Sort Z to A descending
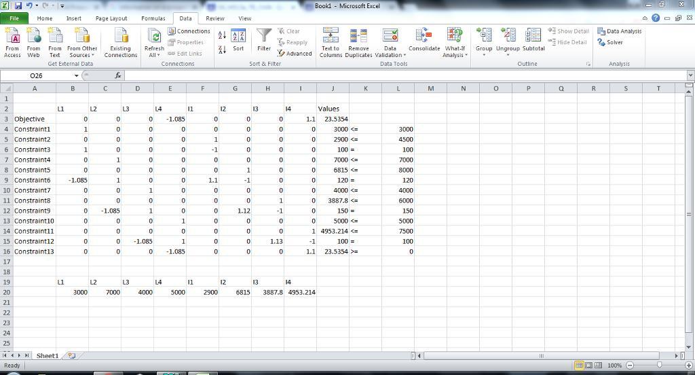The height and width of the screenshot is (375, 695). tap(222, 50)
